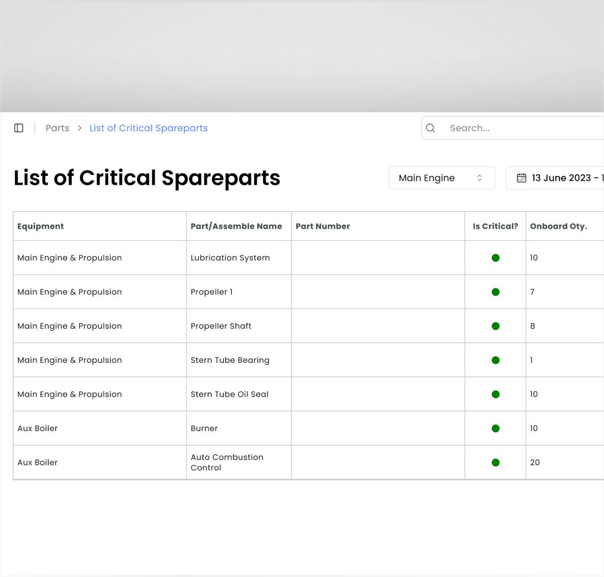Image resolution: width=604 pixels, height=577 pixels.
Task: Click Stern Tube Oil Seal part number cell
Action: (377, 394)
